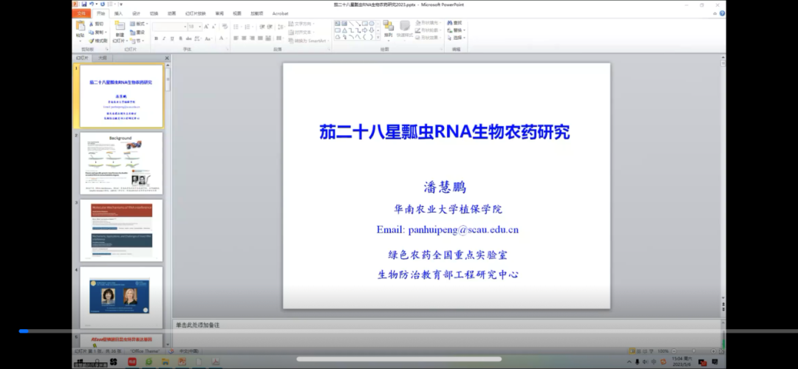
Task: Select the Background slide 2 thumbnail
Action: (121, 163)
